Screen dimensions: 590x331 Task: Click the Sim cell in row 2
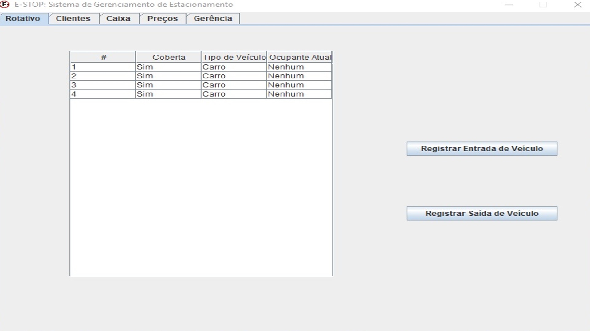point(168,76)
